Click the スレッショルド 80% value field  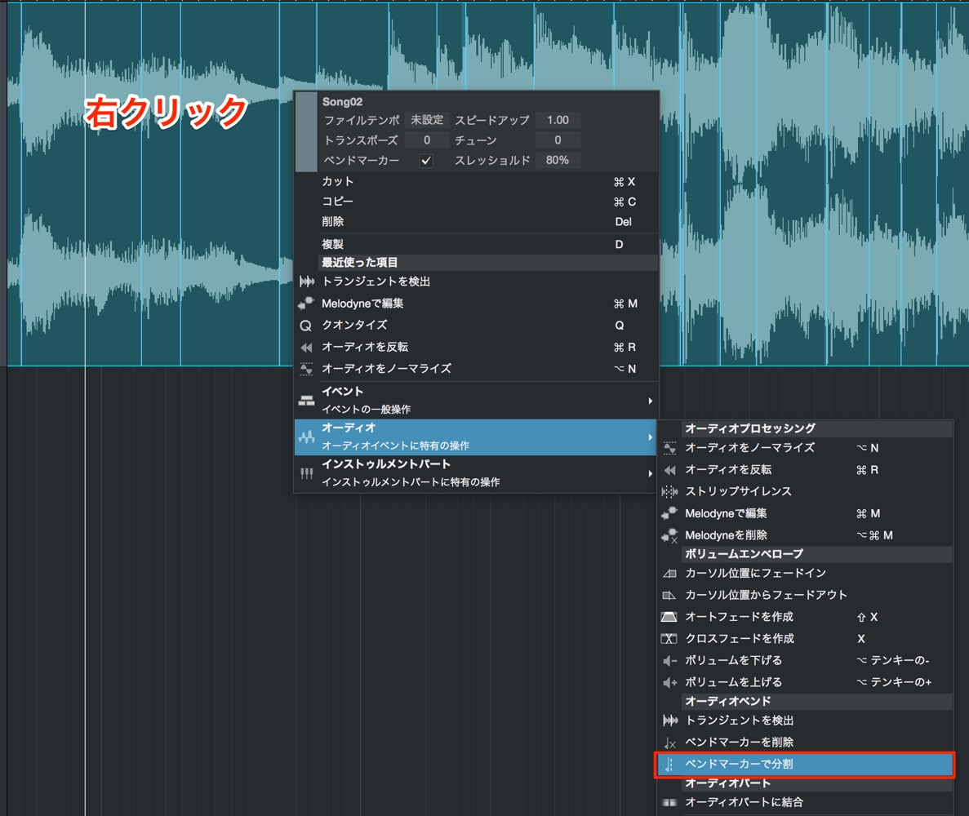pyautogui.click(x=558, y=160)
